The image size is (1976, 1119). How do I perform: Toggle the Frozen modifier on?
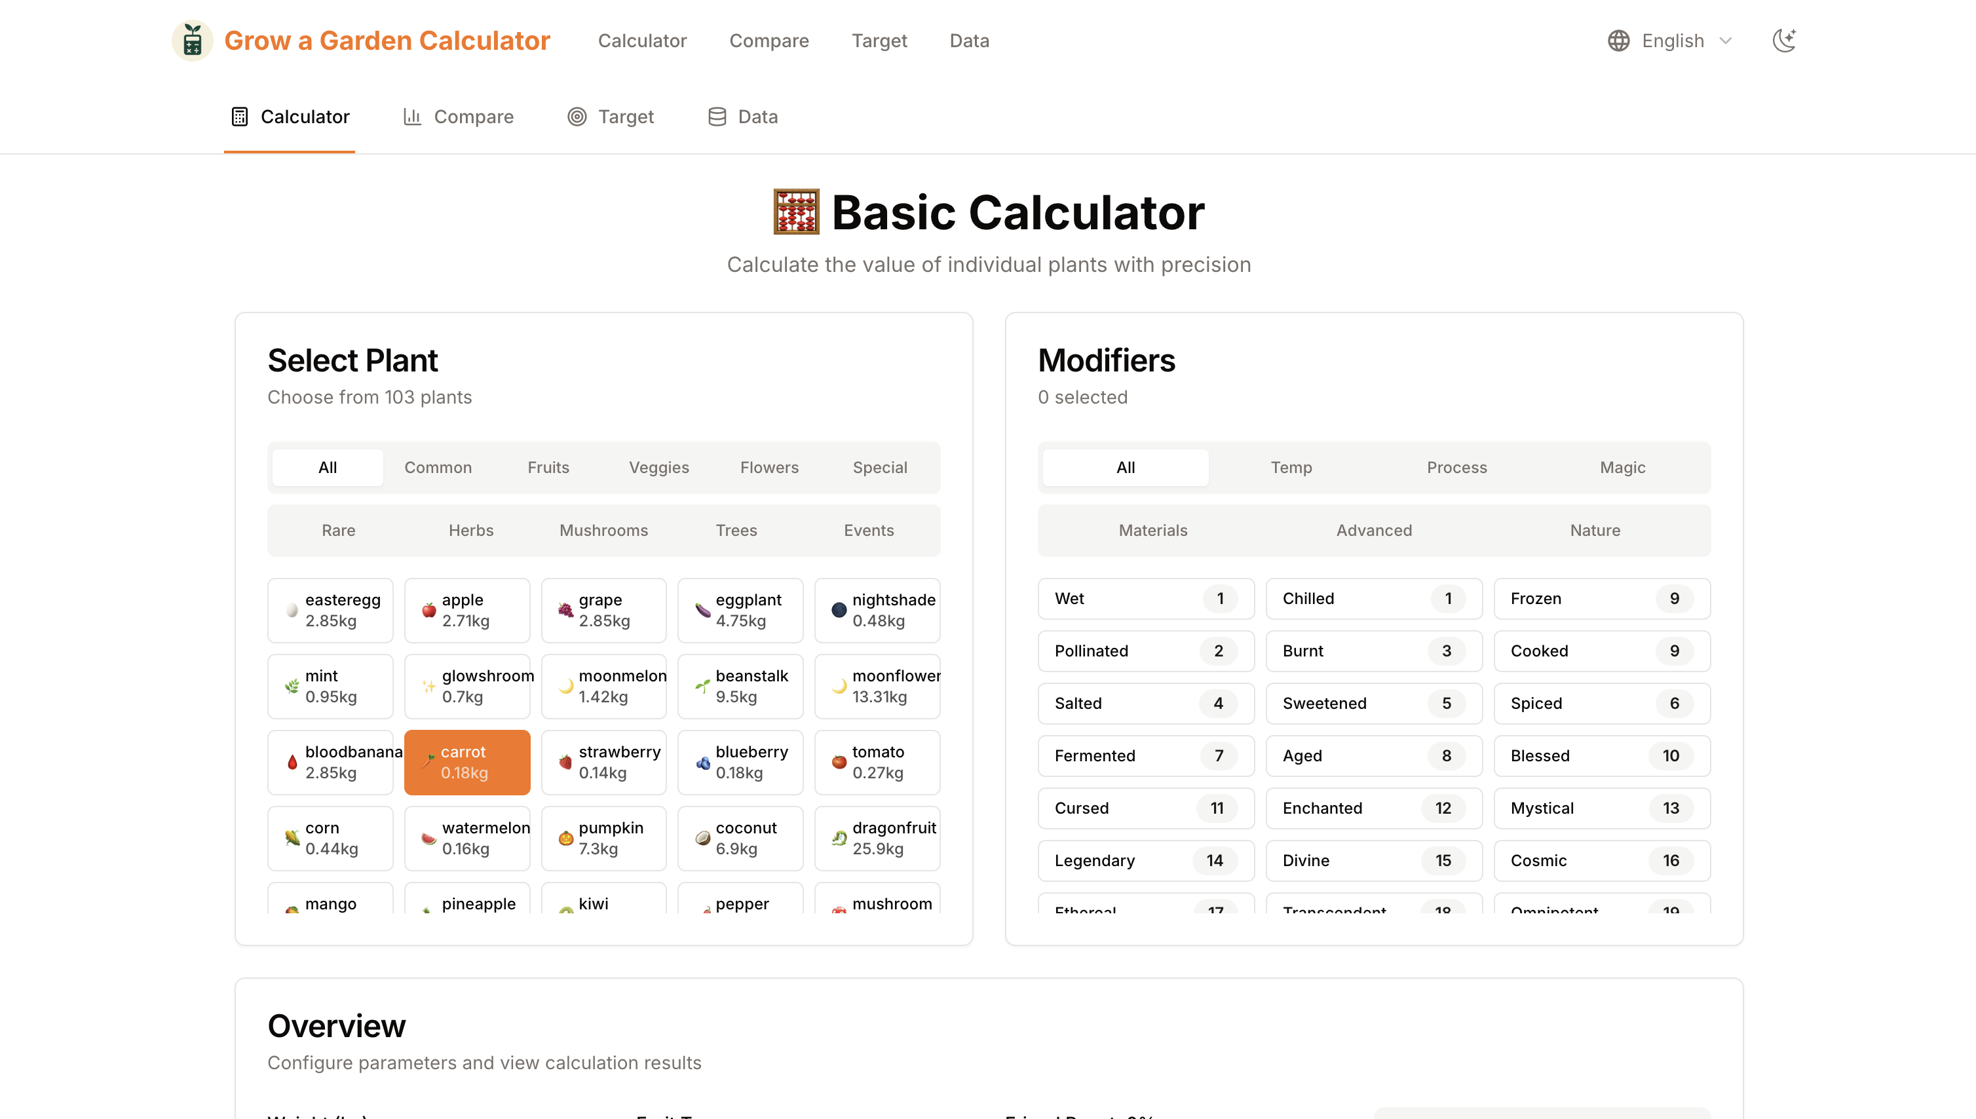[x=1601, y=599]
